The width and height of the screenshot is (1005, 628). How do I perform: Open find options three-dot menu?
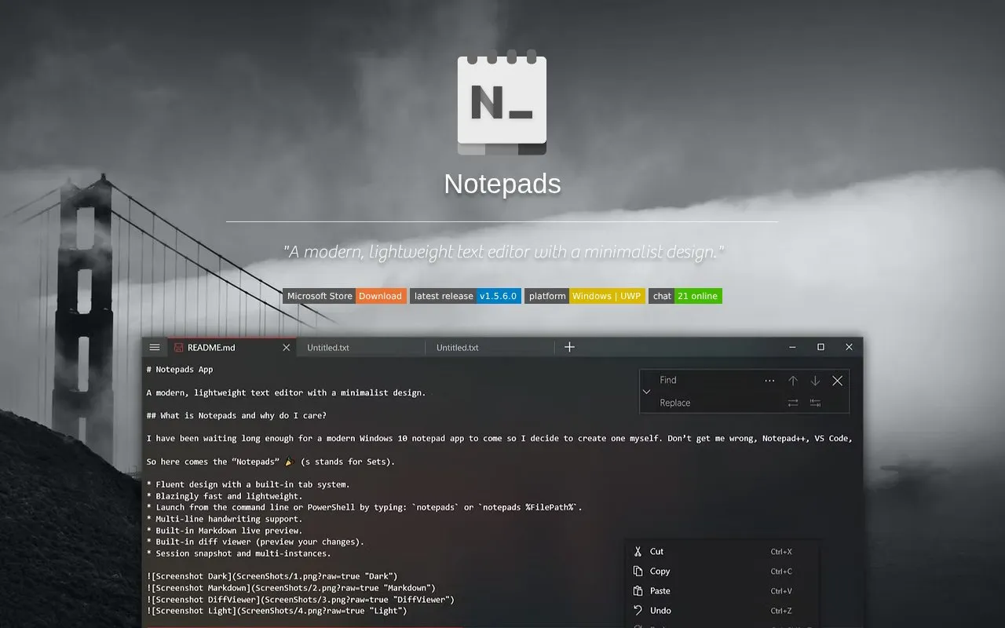click(x=769, y=380)
